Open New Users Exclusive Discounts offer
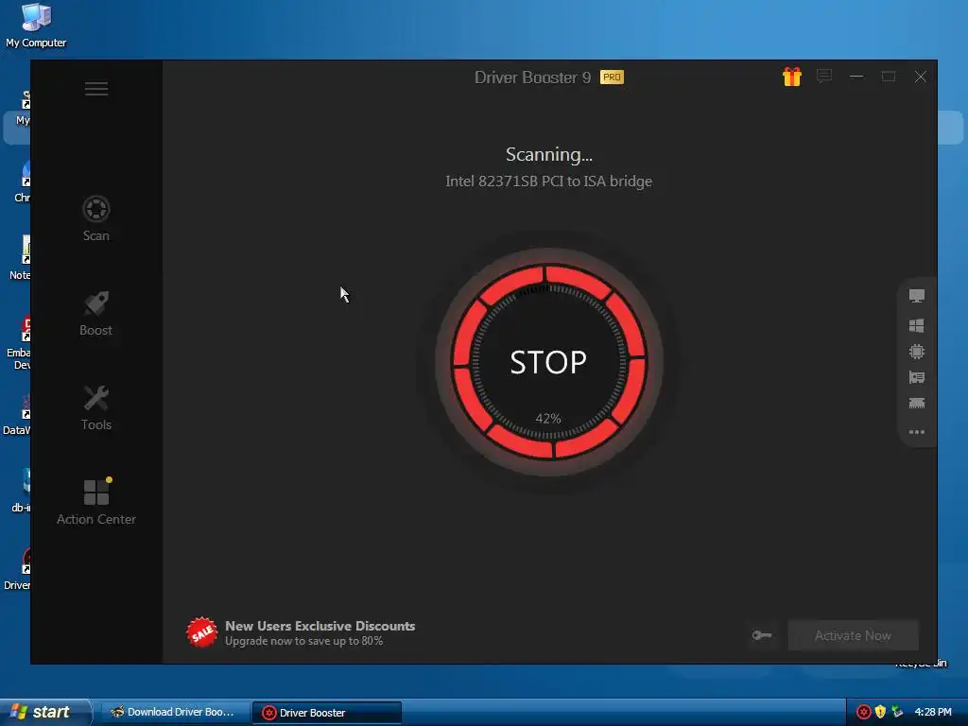 [320, 626]
